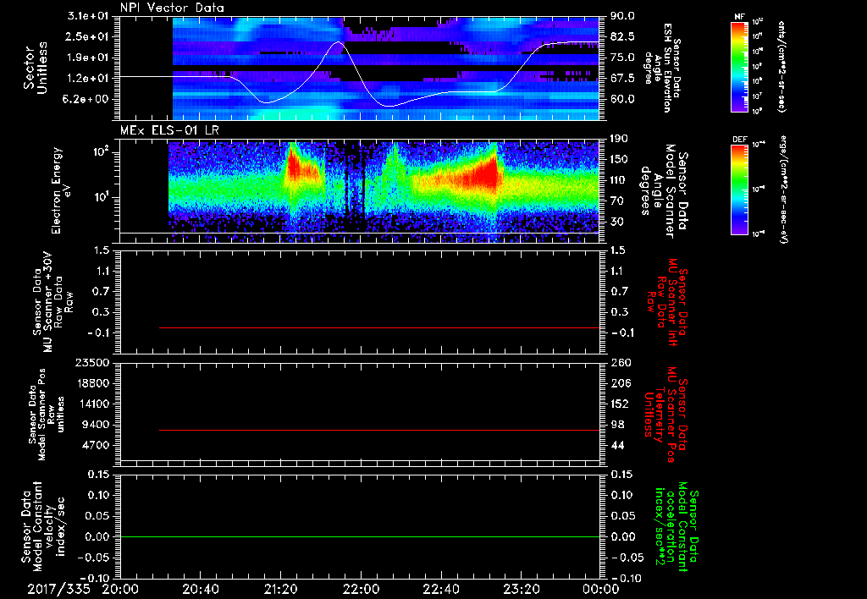Click the '2017/335' date label
This screenshot has height=599, width=867.
coord(58,589)
